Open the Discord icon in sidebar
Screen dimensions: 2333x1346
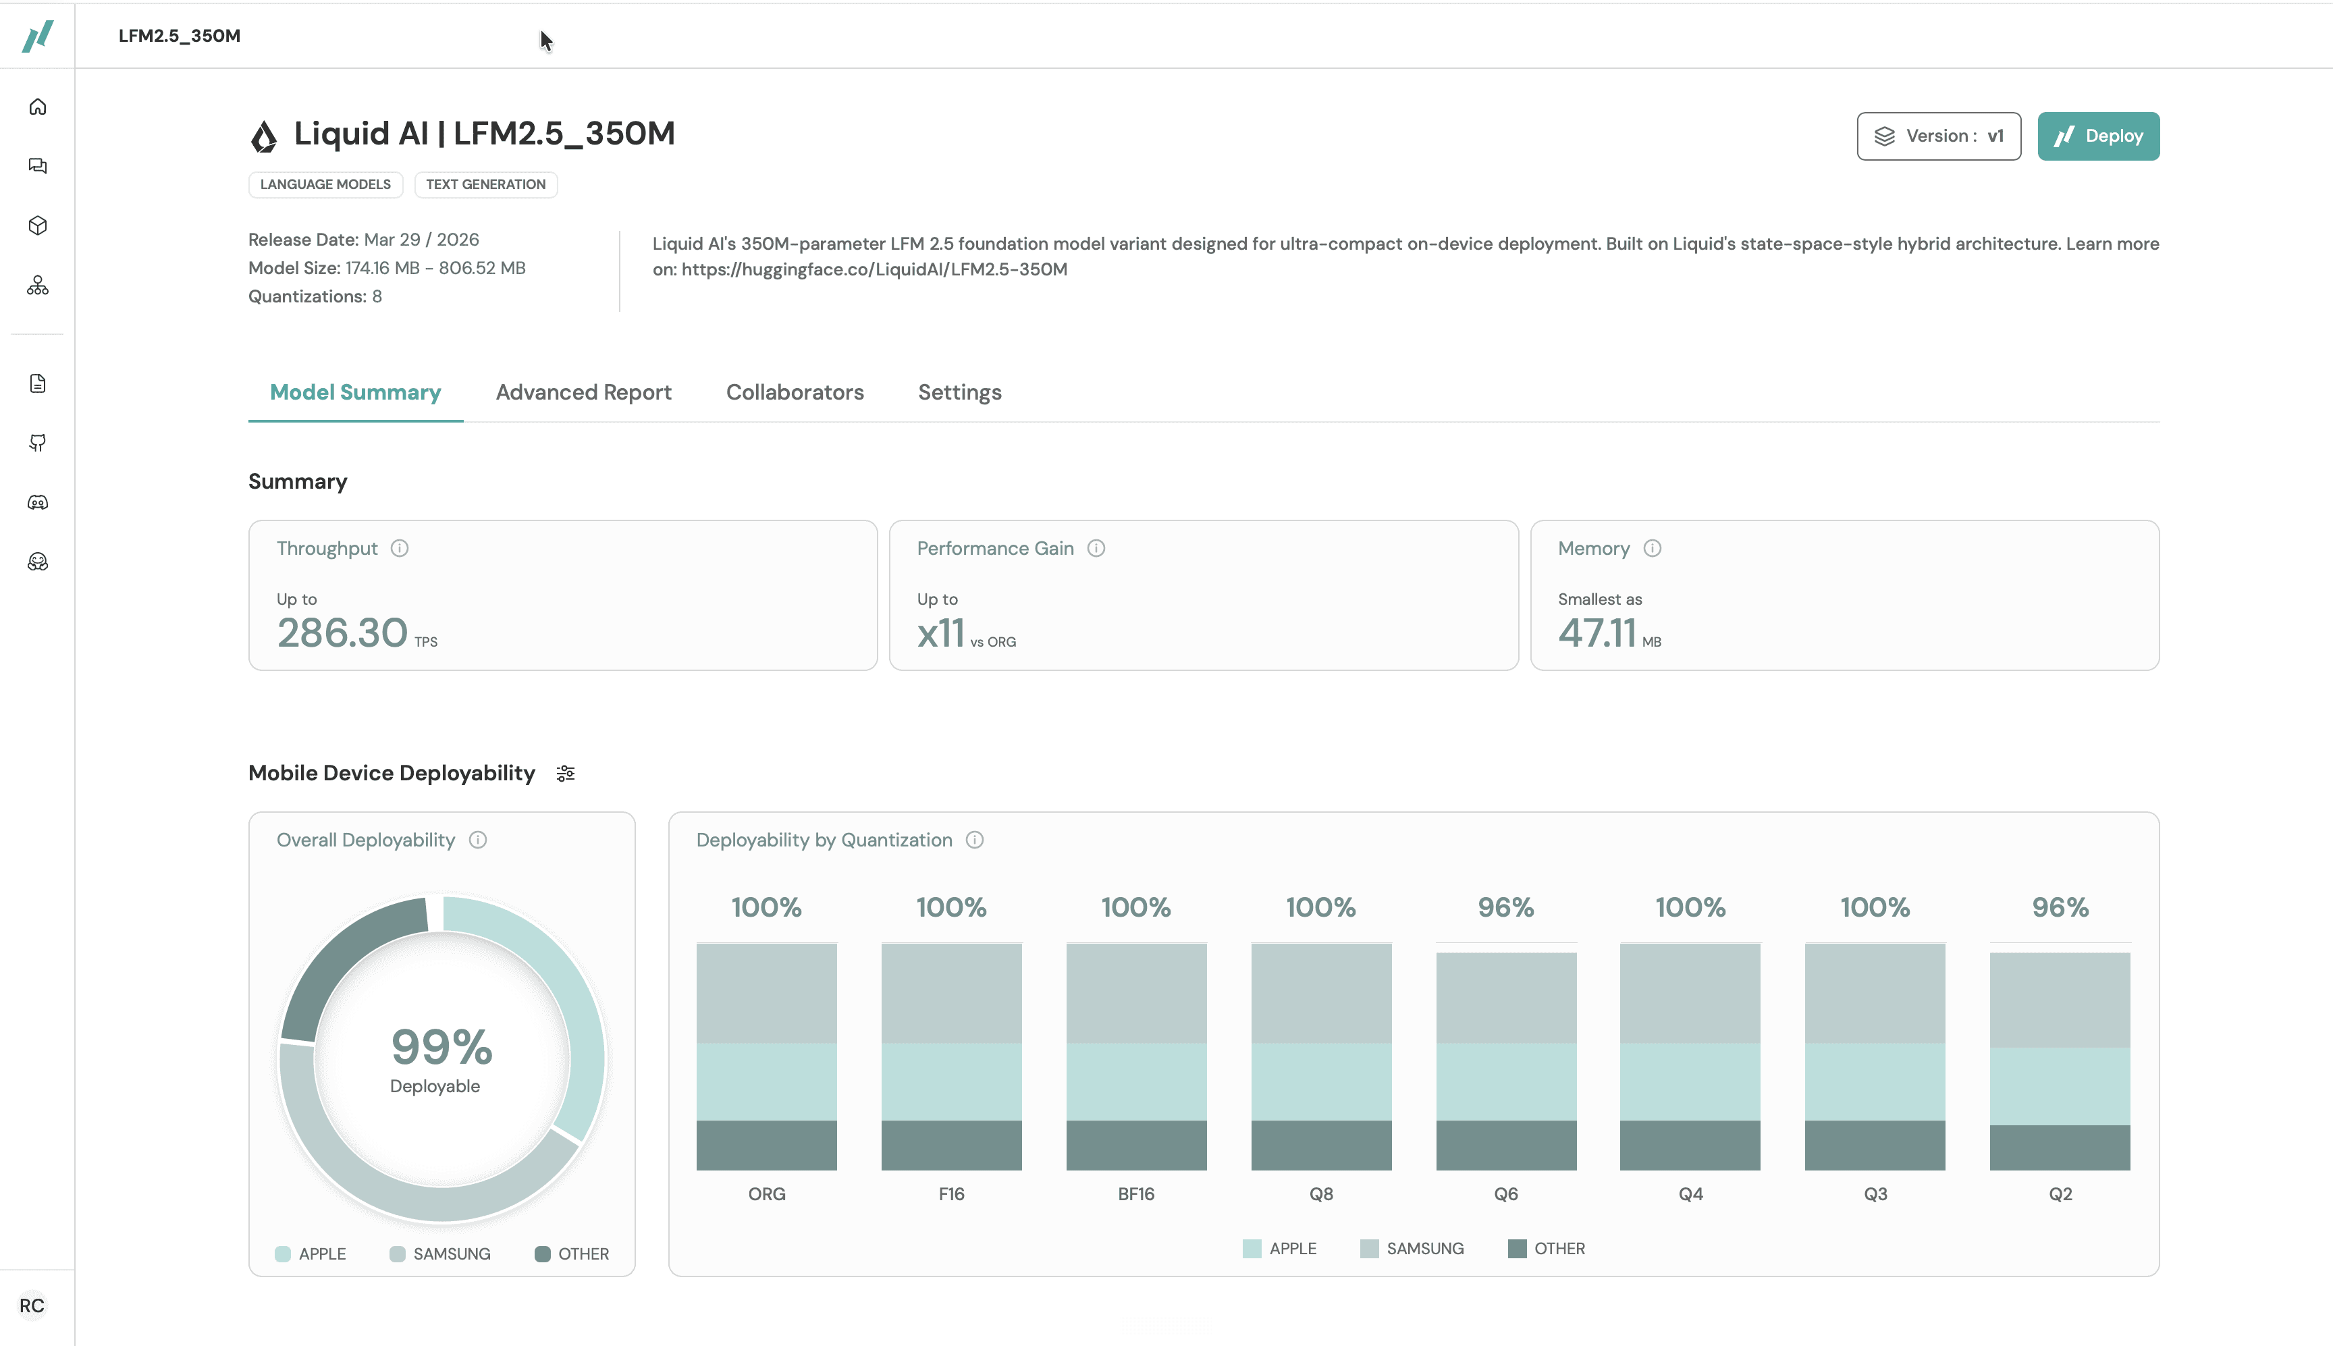(x=38, y=503)
